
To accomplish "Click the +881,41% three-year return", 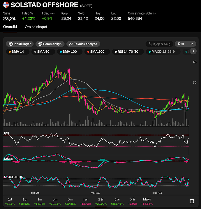I will (117, 204).
